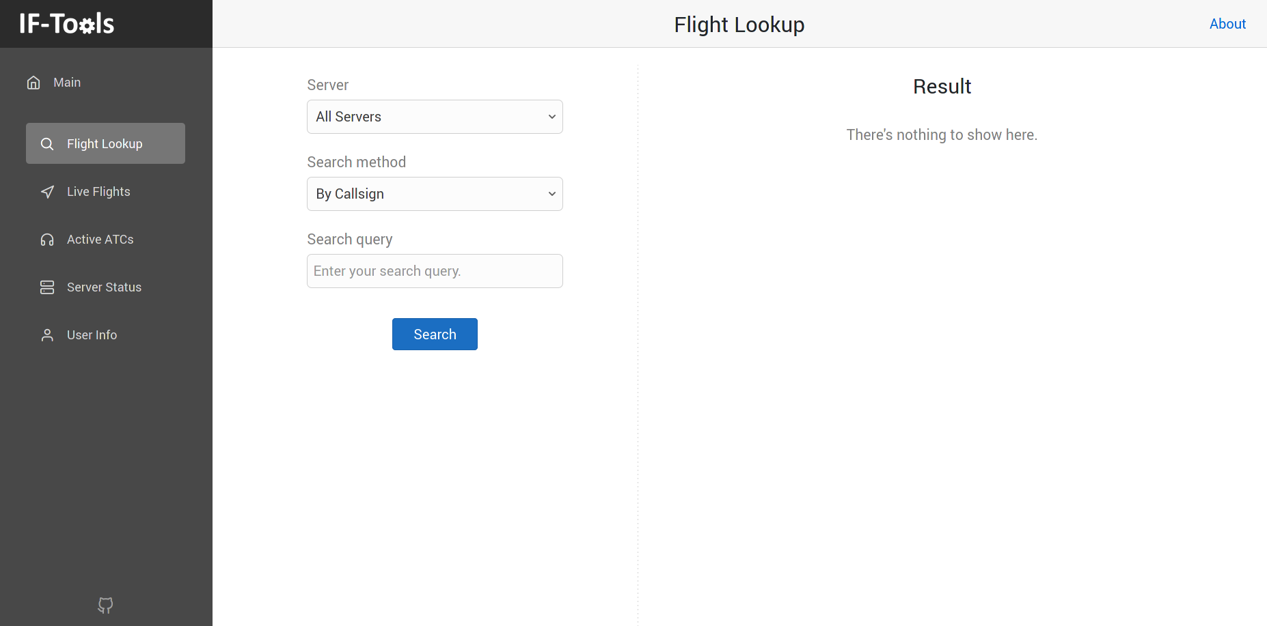
Task: Click the headphones Active ATCs icon
Action: click(x=47, y=240)
